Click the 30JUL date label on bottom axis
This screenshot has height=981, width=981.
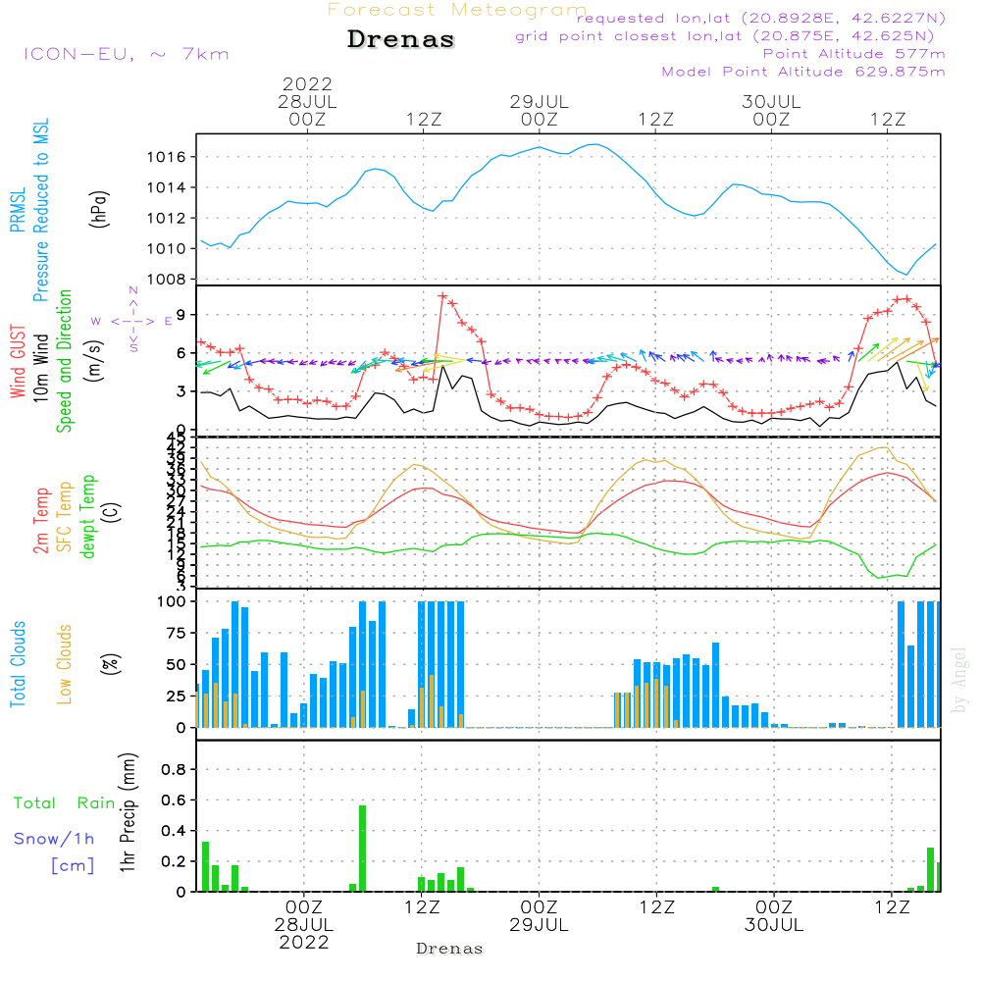[x=773, y=924]
